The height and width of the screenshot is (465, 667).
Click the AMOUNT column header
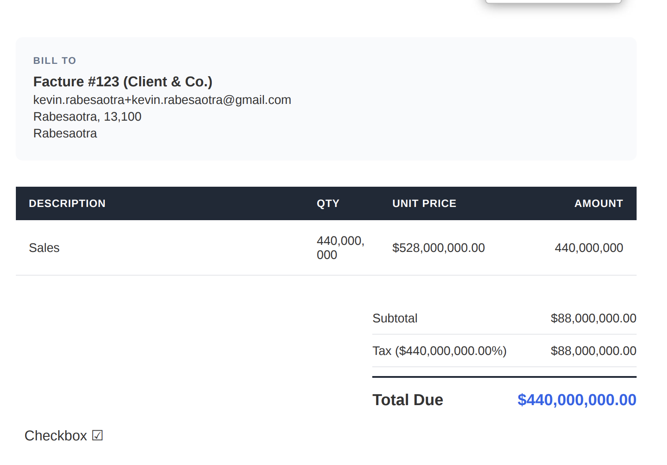(x=598, y=203)
